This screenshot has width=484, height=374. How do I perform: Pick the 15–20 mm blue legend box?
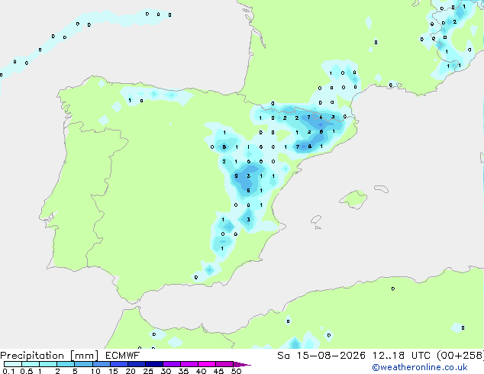118,364
